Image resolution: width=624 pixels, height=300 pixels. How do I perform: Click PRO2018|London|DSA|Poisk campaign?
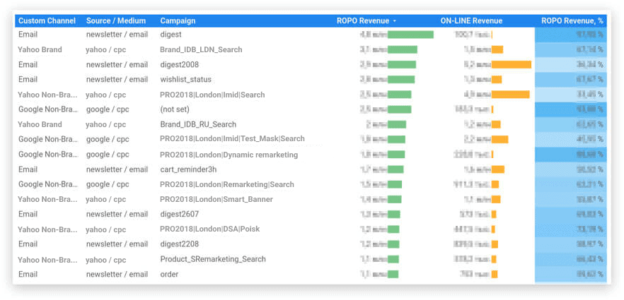pyautogui.click(x=209, y=229)
